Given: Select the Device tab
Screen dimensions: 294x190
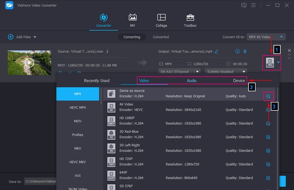Looking at the screenshot, I should click(x=239, y=81).
